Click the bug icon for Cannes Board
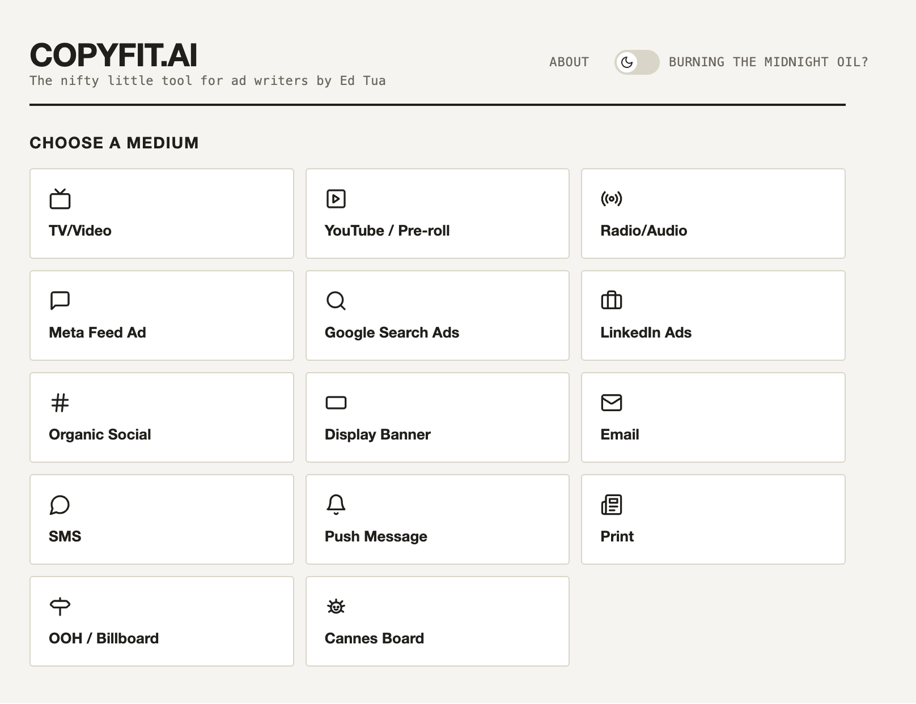 (336, 607)
